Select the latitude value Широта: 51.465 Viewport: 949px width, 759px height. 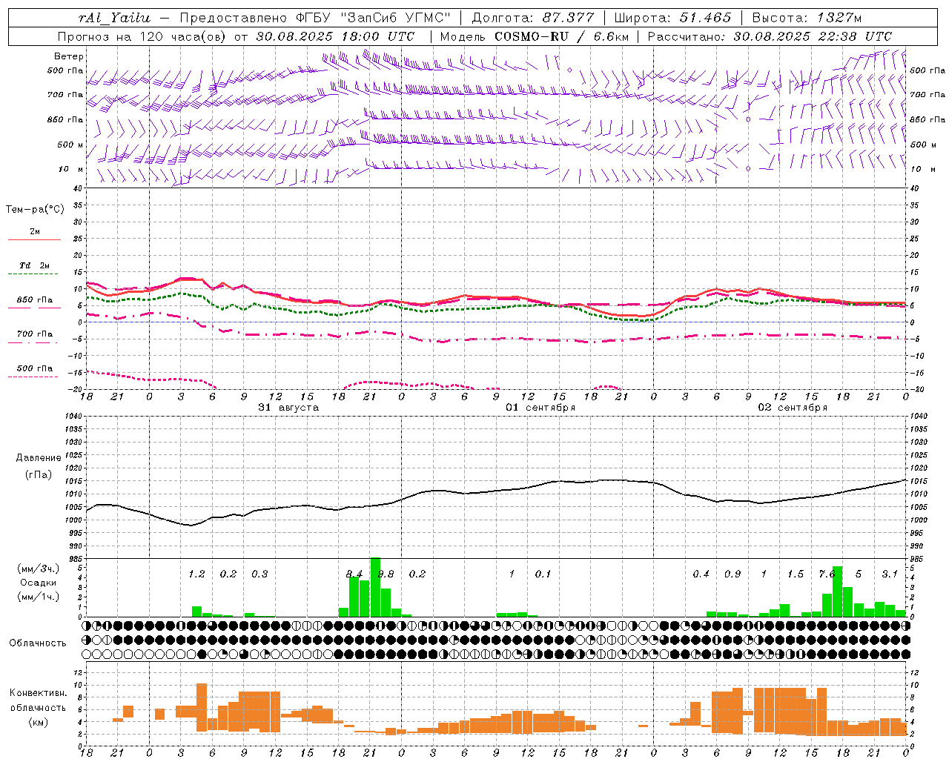click(672, 18)
